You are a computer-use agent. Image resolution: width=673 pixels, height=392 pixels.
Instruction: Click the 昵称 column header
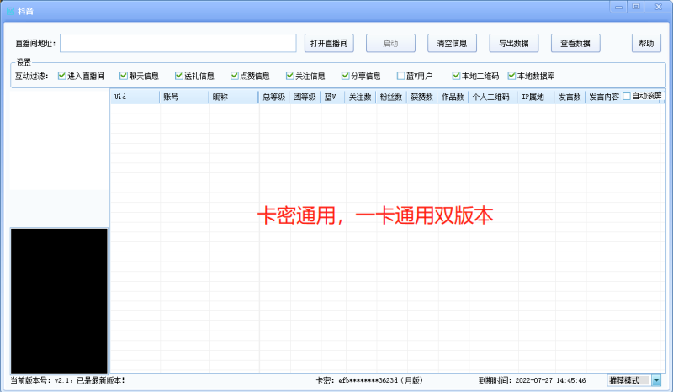tap(233, 97)
